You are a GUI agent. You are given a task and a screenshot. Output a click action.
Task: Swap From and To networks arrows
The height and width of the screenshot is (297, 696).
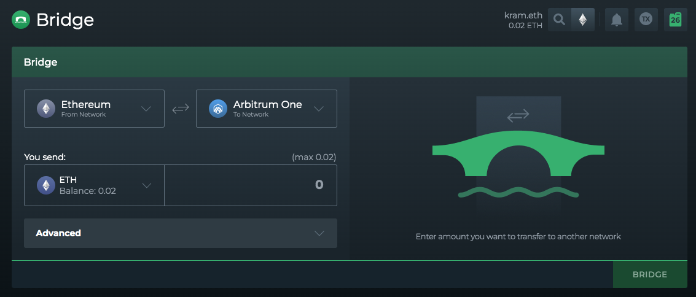click(x=180, y=109)
